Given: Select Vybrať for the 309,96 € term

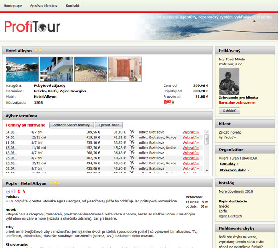Looking at the screenshot, I should (x=190, y=132).
